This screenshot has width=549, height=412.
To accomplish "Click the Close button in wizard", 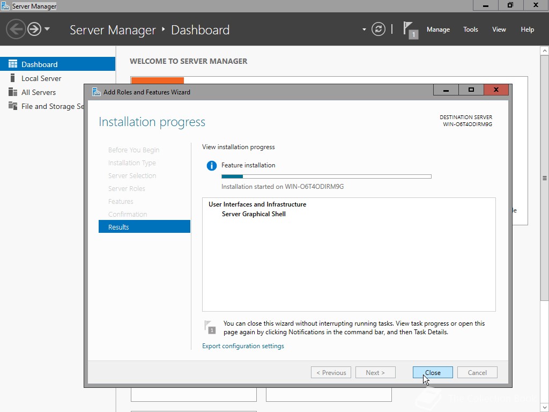I will [433, 372].
